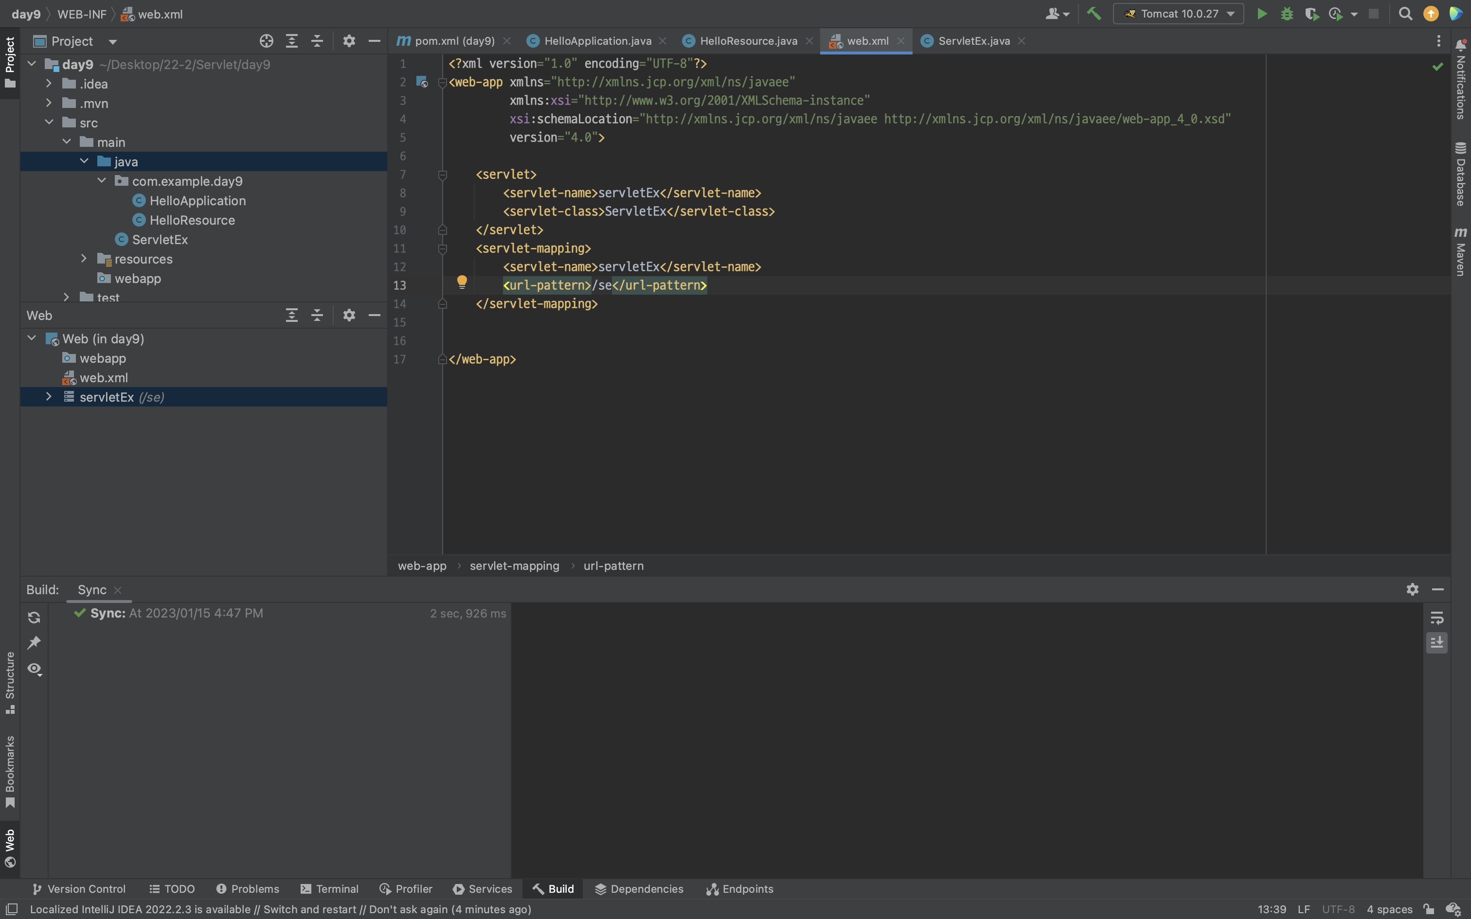The image size is (1471, 919).
Task: Switch to the ServletEx.java editor tab
Action: [x=973, y=41]
